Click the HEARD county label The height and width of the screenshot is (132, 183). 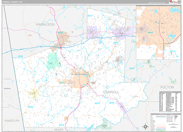59,130
